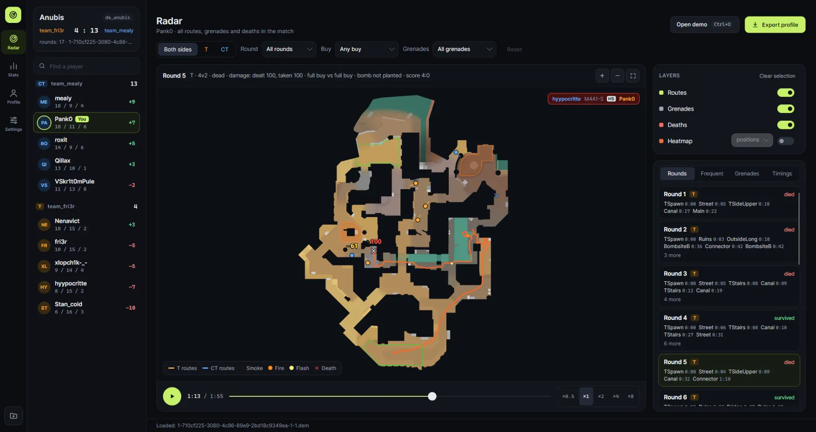
Task: Open the Radar sidebar view
Action: pyautogui.click(x=13, y=42)
